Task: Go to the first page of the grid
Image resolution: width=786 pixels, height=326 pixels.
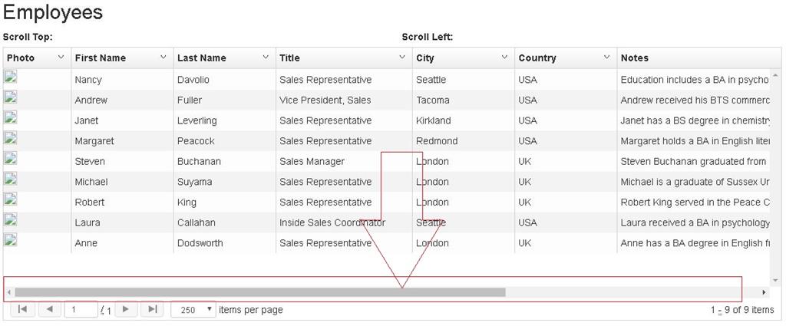Action: point(22,309)
